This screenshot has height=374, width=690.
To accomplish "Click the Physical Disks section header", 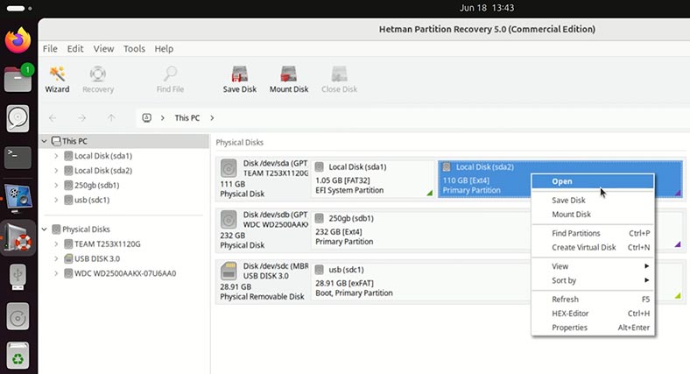I will tap(239, 143).
